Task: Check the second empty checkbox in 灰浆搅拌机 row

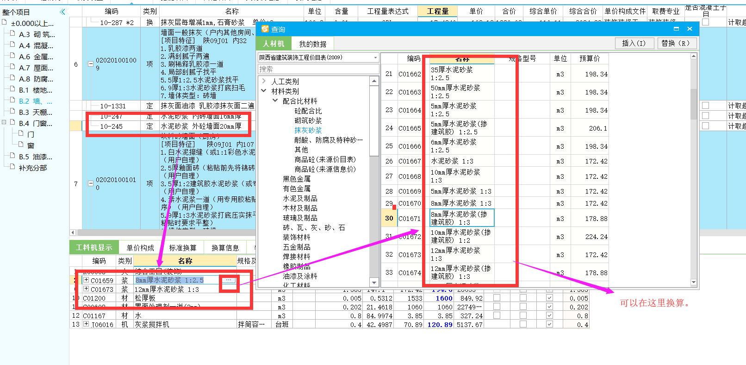Action: 523,324
